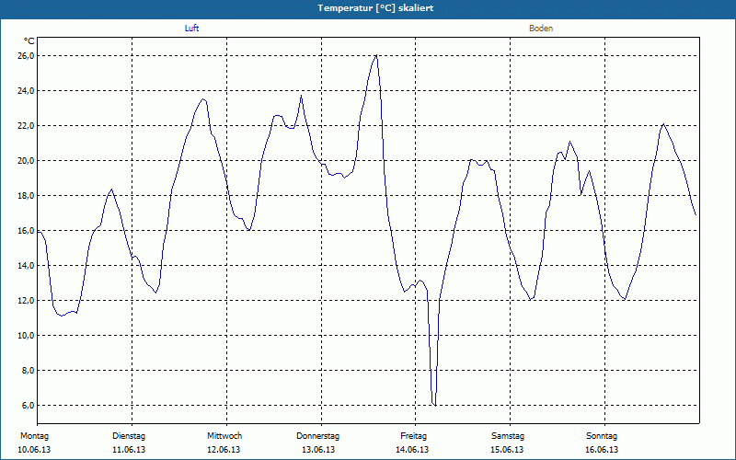
Task: Click the 22,0 y-axis value
Action: [x=27, y=126]
